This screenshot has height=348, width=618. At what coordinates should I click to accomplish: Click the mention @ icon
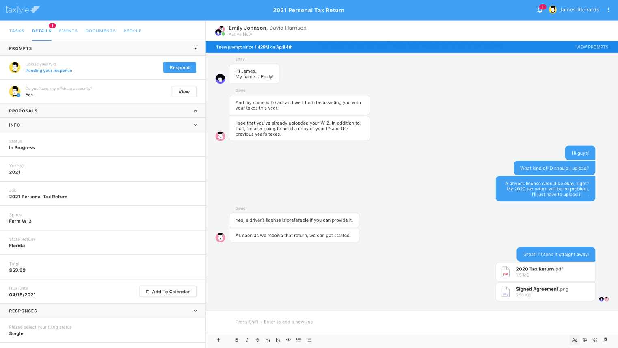point(585,340)
